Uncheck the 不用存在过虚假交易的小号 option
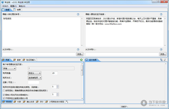 [4, 98]
